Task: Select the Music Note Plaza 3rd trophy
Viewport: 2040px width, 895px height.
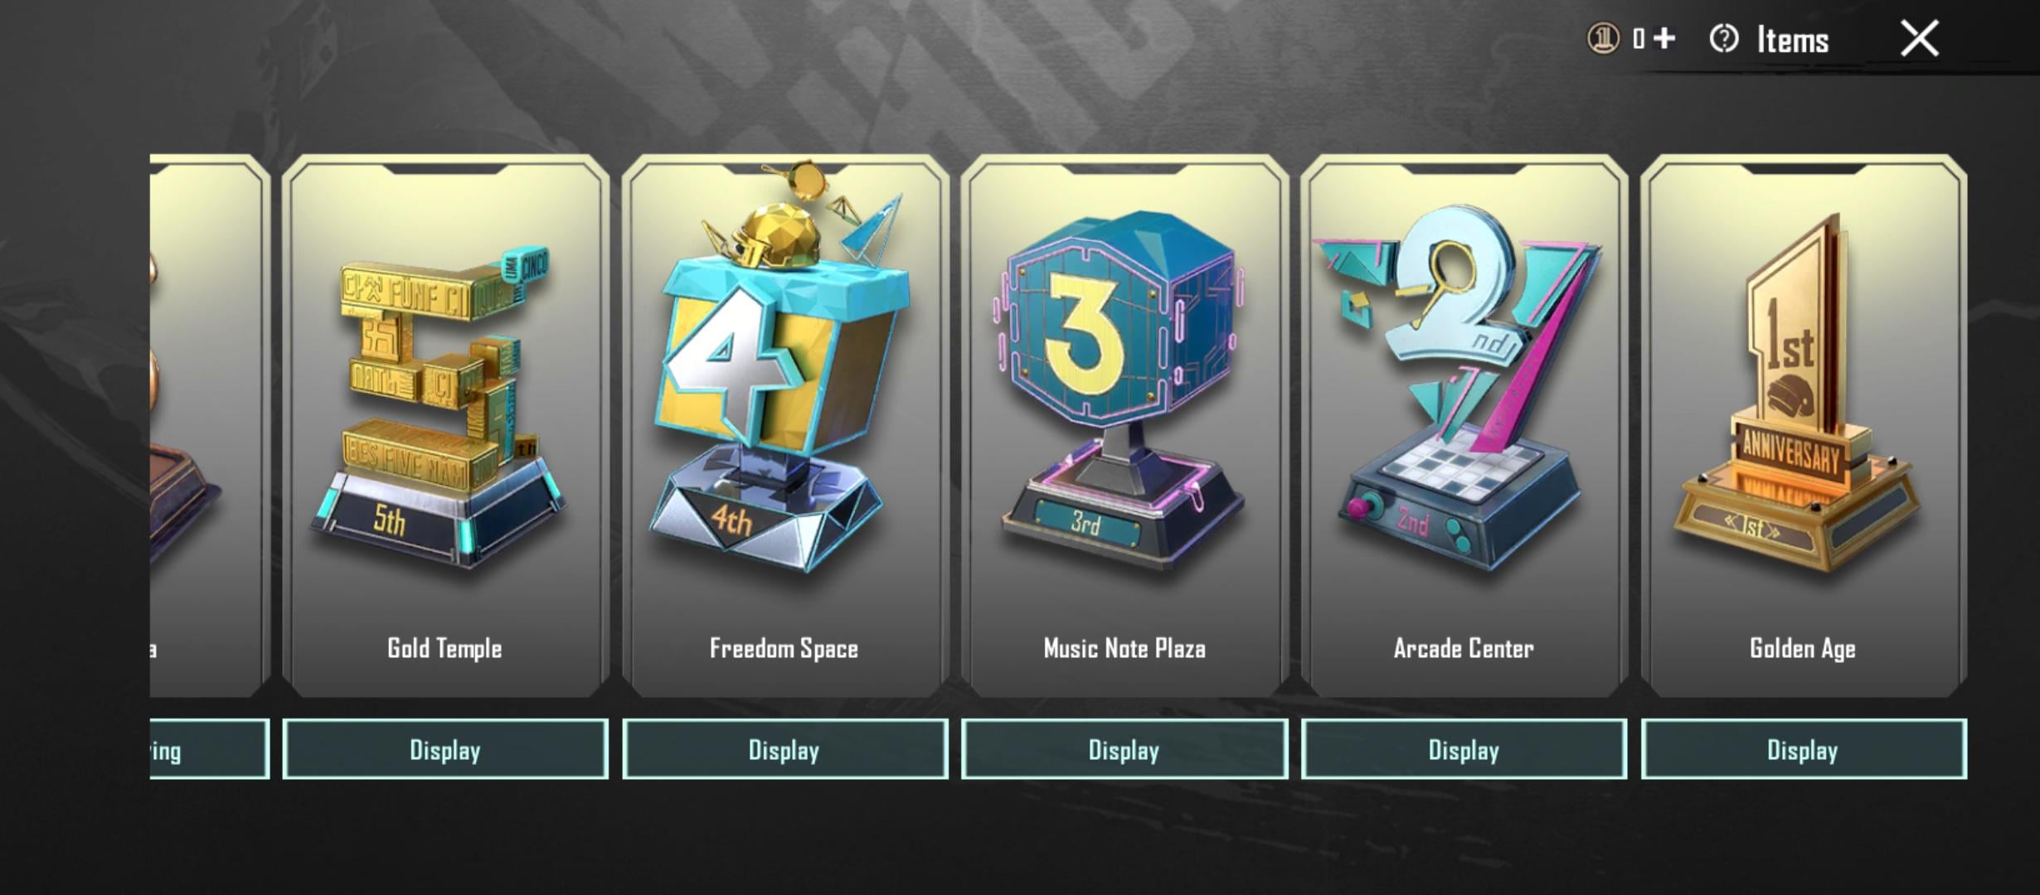Action: click(x=1124, y=426)
